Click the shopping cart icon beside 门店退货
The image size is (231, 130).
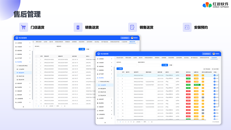(x=24, y=27)
